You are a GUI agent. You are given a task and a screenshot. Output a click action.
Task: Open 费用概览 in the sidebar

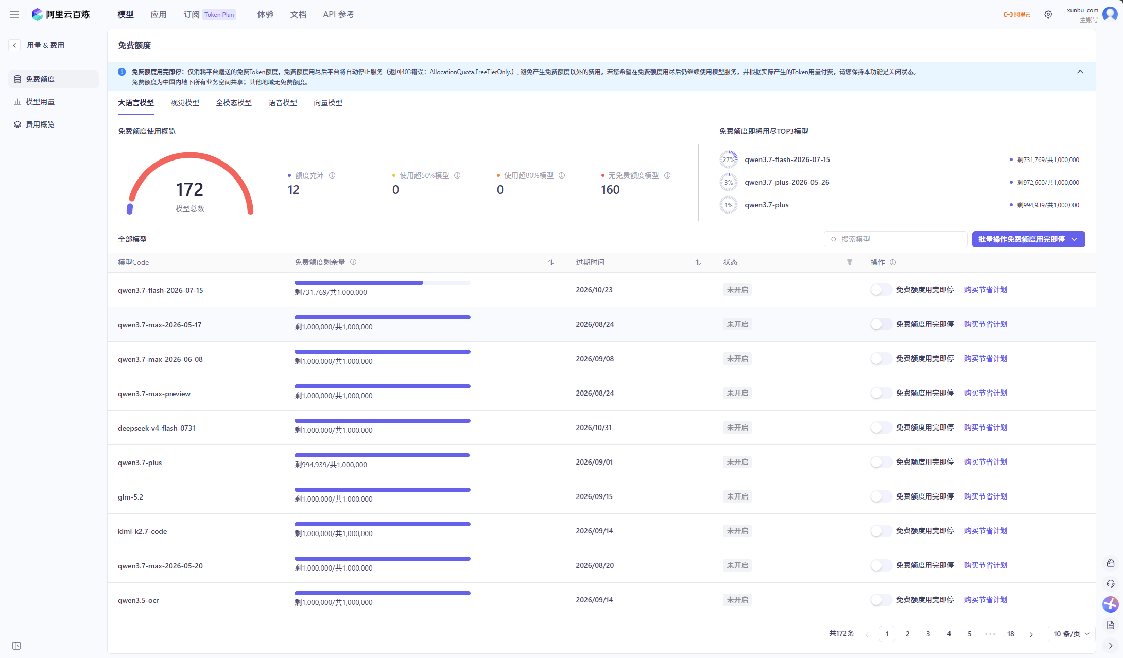(x=54, y=125)
